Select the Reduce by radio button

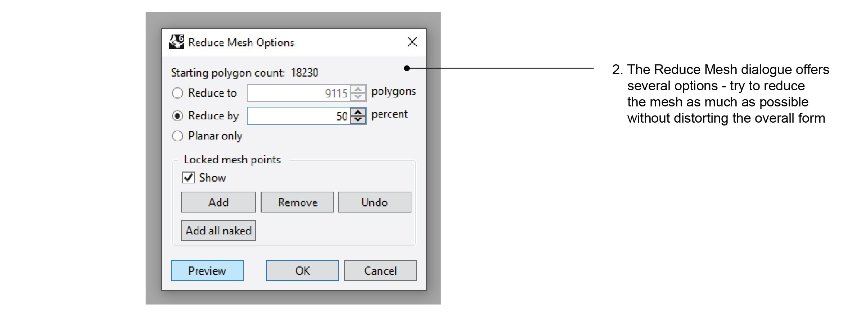177,116
